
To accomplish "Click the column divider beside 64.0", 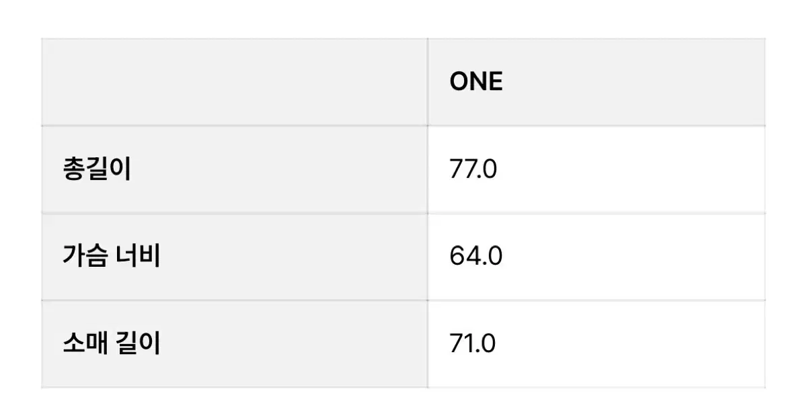I will (428, 257).
